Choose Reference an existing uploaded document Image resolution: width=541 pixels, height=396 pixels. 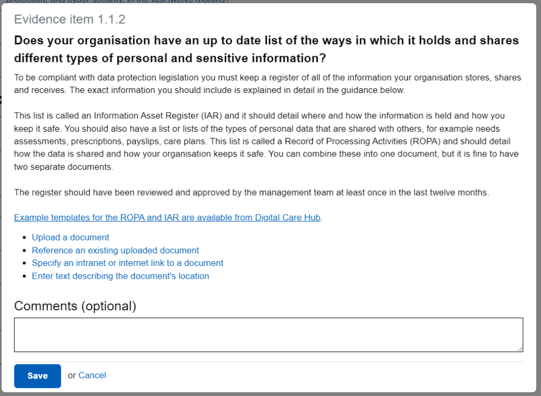point(115,250)
